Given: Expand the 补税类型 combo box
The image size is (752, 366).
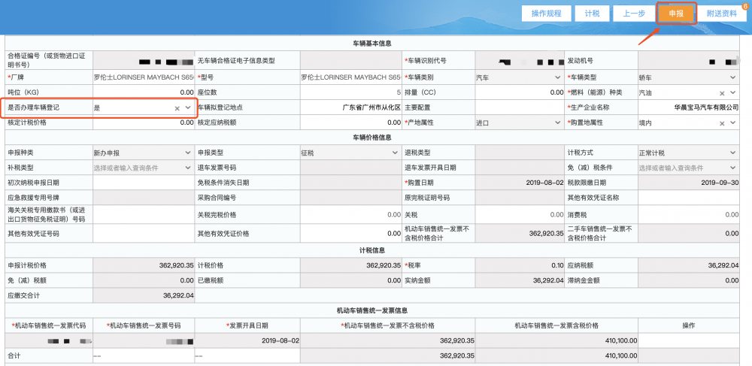Looking at the screenshot, I should pos(187,168).
